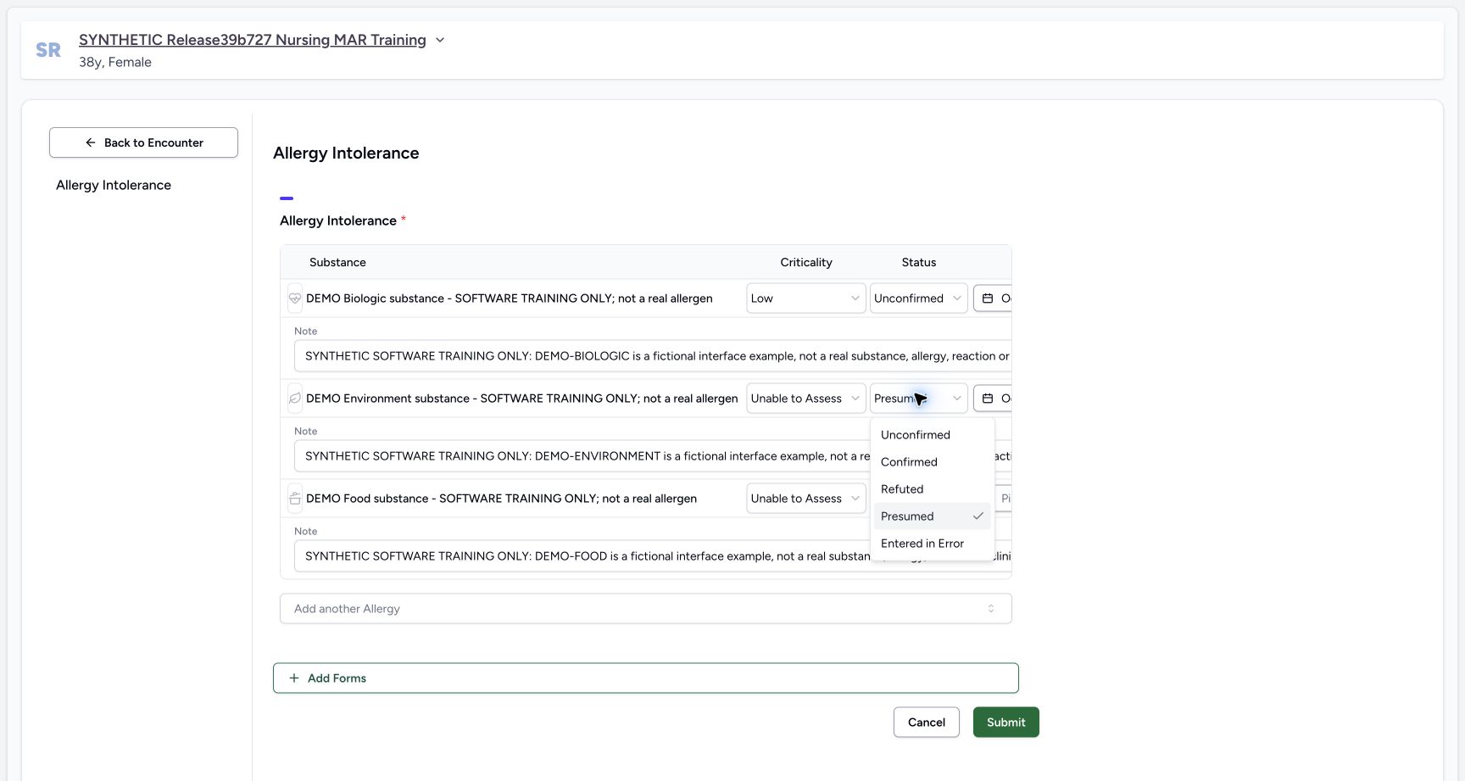This screenshot has width=1465, height=781.
Task: Cancel the allergy form
Action: click(927, 722)
